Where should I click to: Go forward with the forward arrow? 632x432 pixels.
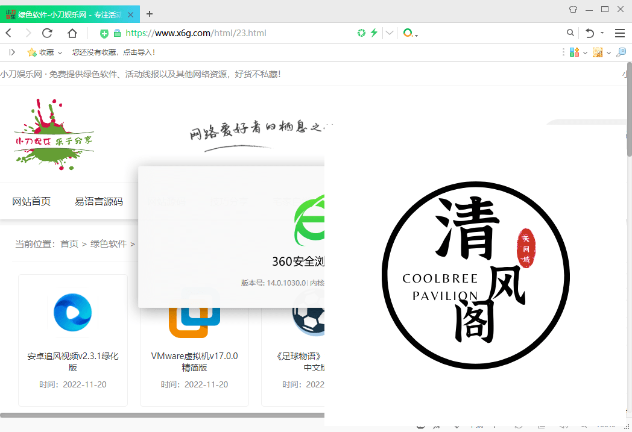[x=28, y=33]
